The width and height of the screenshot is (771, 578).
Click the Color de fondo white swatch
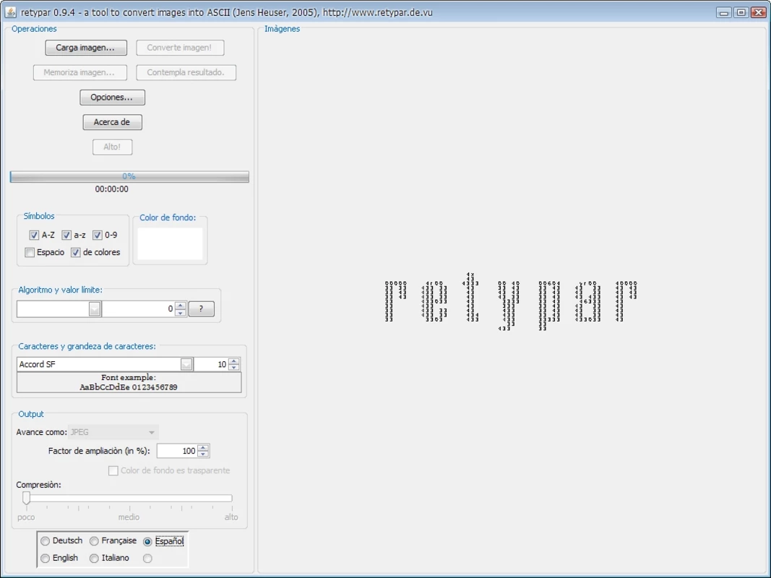coord(170,243)
